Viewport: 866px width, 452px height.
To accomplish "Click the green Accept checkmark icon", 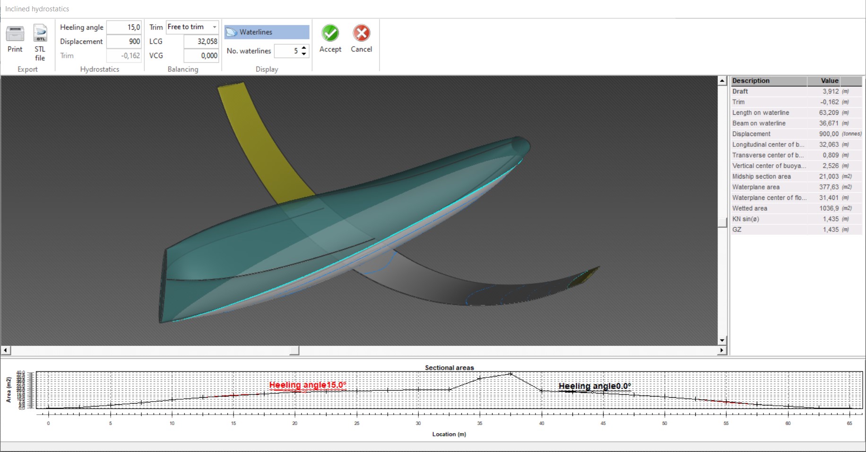I will tap(330, 34).
